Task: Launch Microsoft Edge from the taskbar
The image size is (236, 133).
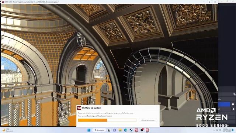Action: point(125,130)
